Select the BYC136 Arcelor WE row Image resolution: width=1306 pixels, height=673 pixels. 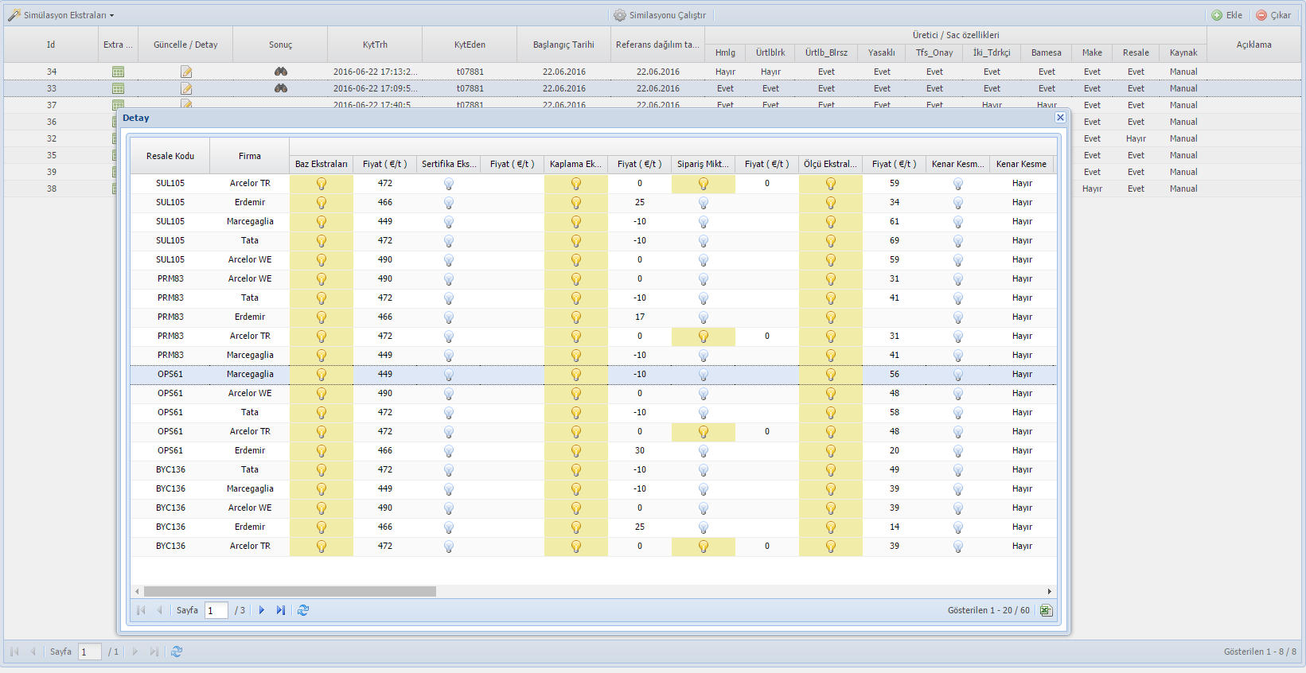click(594, 508)
